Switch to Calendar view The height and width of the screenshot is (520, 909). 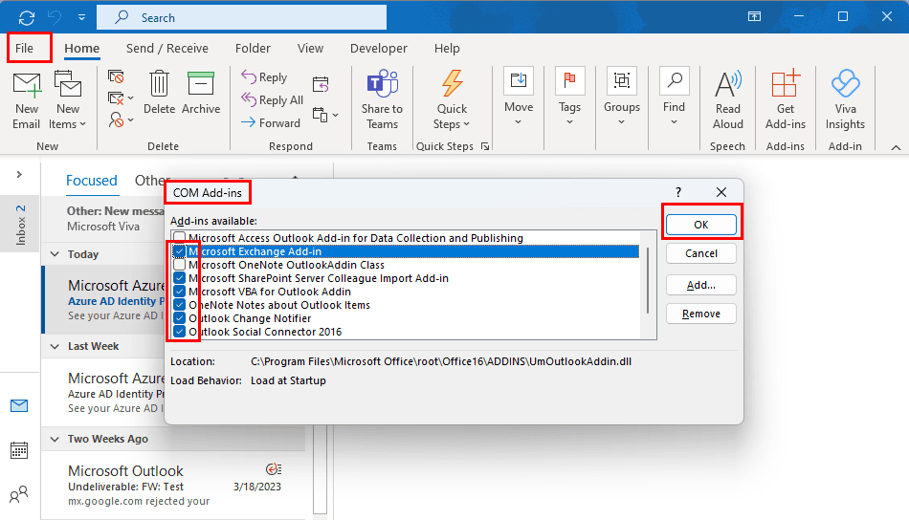[x=19, y=450]
